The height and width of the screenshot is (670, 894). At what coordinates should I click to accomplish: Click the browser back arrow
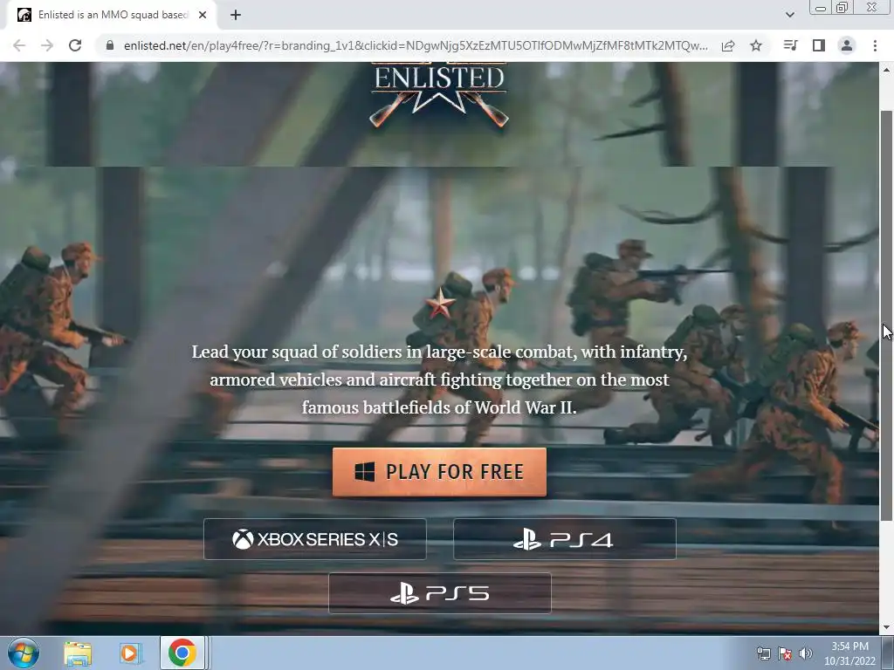pos(19,45)
